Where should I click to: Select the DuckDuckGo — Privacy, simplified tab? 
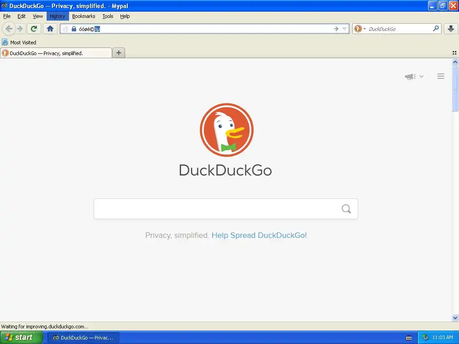point(56,53)
